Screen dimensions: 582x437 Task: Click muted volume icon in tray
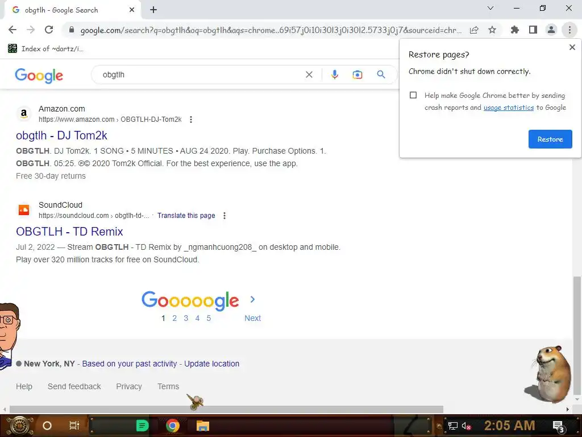pos(466,426)
